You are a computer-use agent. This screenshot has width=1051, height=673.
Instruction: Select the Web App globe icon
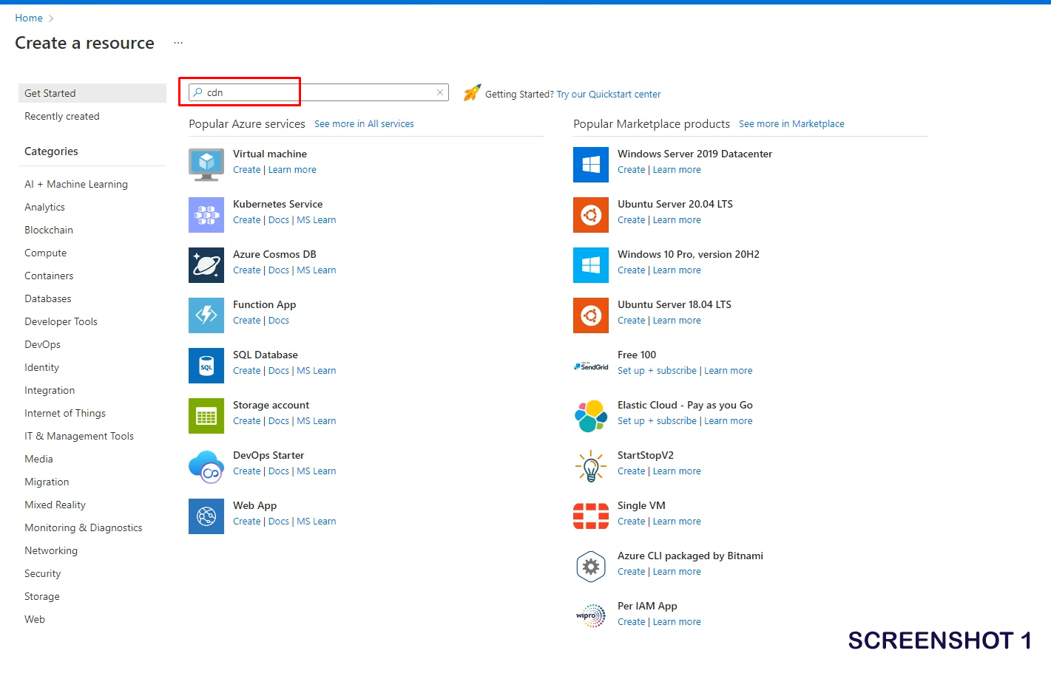pyautogui.click(x=206, y=516)
